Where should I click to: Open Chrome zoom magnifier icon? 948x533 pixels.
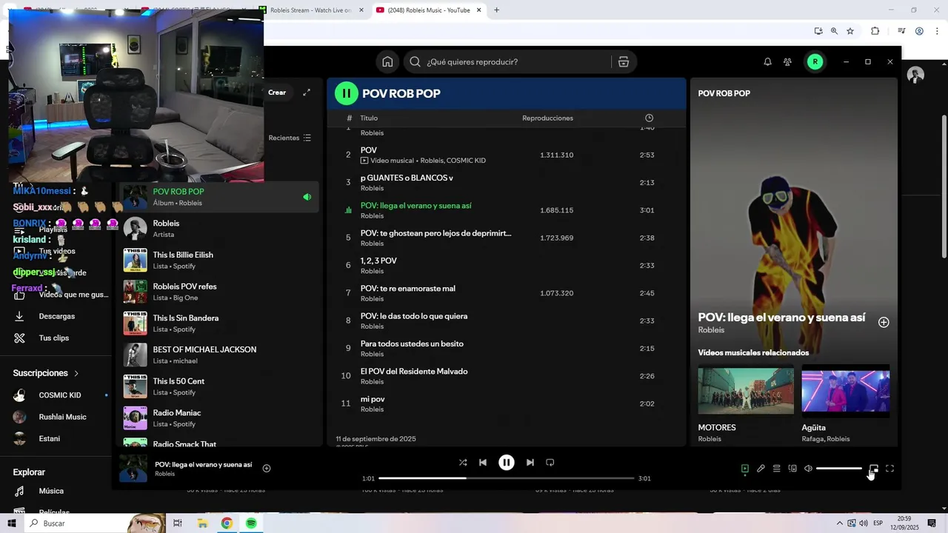tap(834, 31)
